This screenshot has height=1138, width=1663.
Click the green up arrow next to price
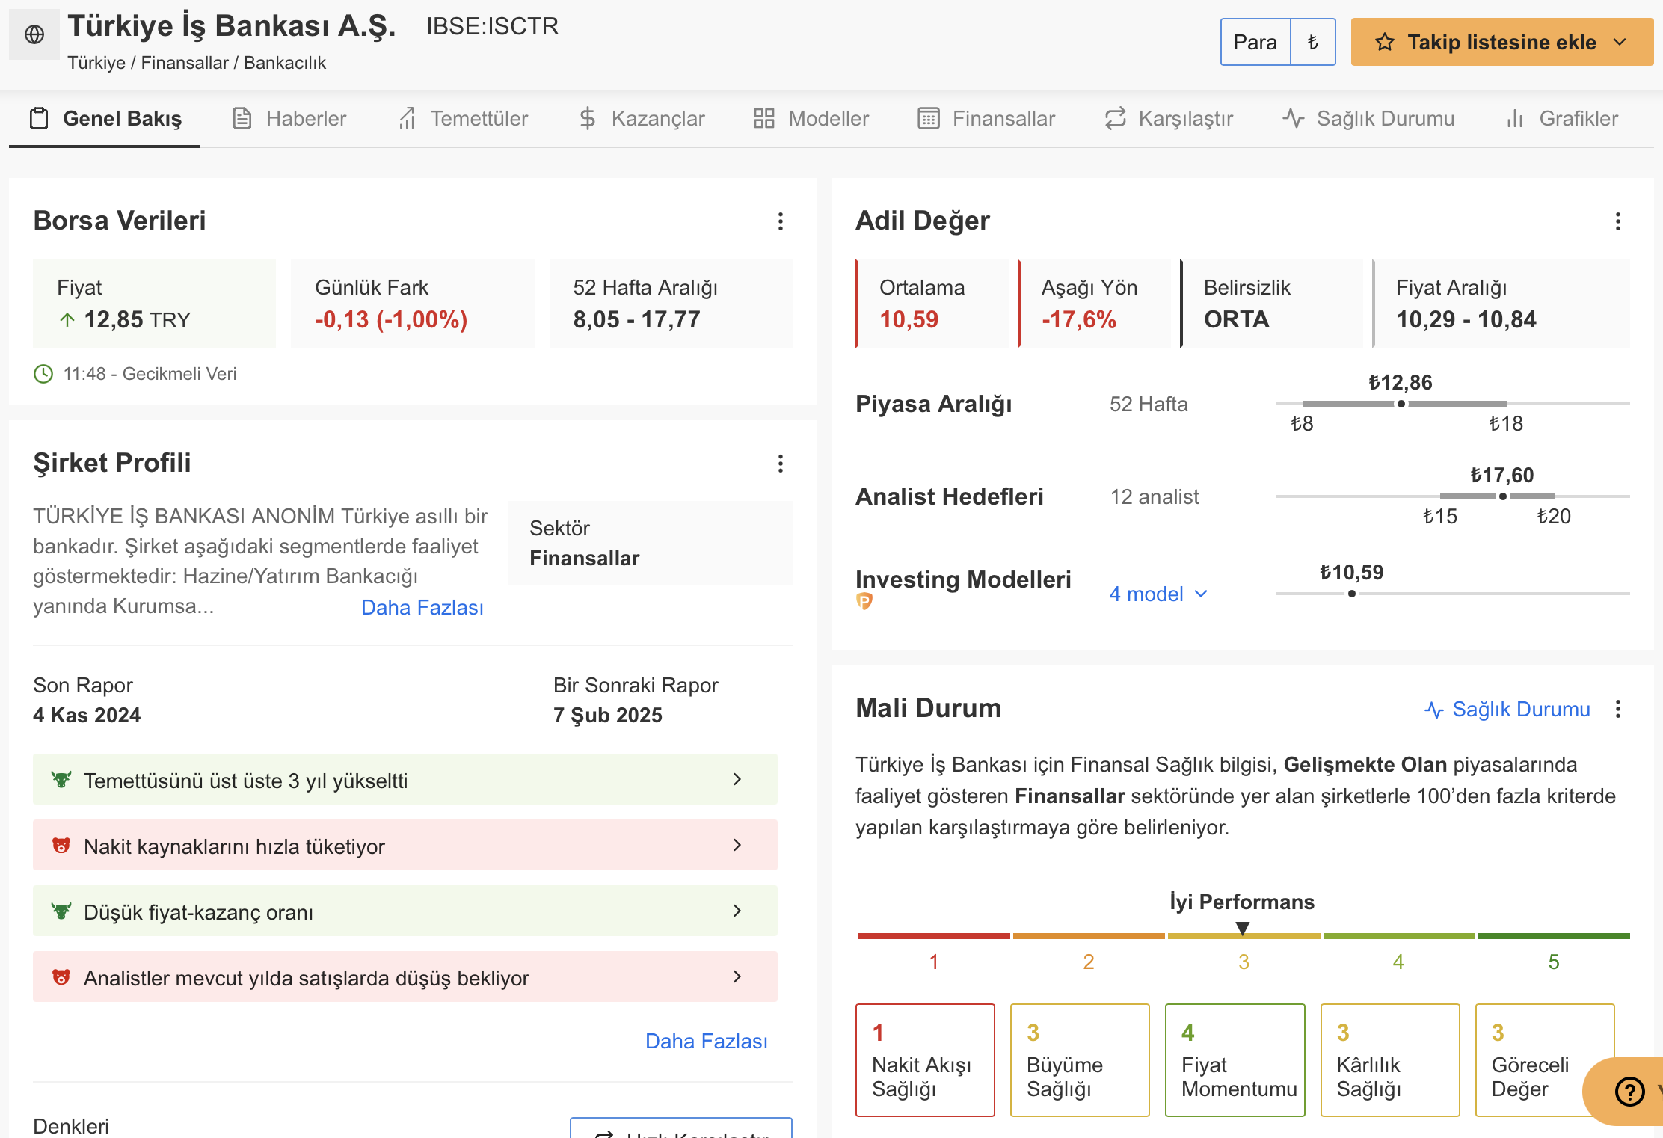click(67, 320)
